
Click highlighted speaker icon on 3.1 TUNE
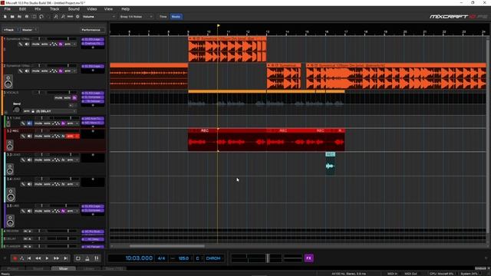pos(29,123)
